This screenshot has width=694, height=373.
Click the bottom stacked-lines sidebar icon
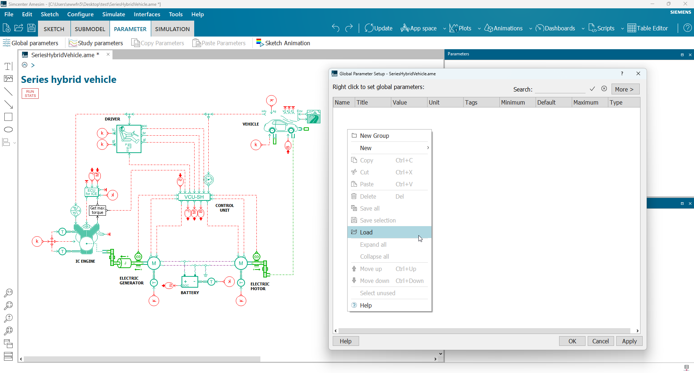pos(8,356)
